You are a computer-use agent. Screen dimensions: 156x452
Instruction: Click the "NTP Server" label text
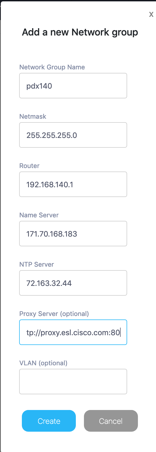[x=37, y=264]
